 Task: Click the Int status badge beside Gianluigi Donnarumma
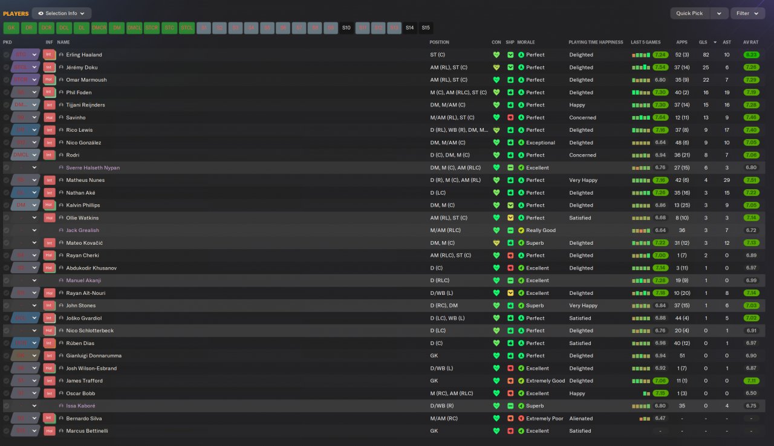[50, 356]
